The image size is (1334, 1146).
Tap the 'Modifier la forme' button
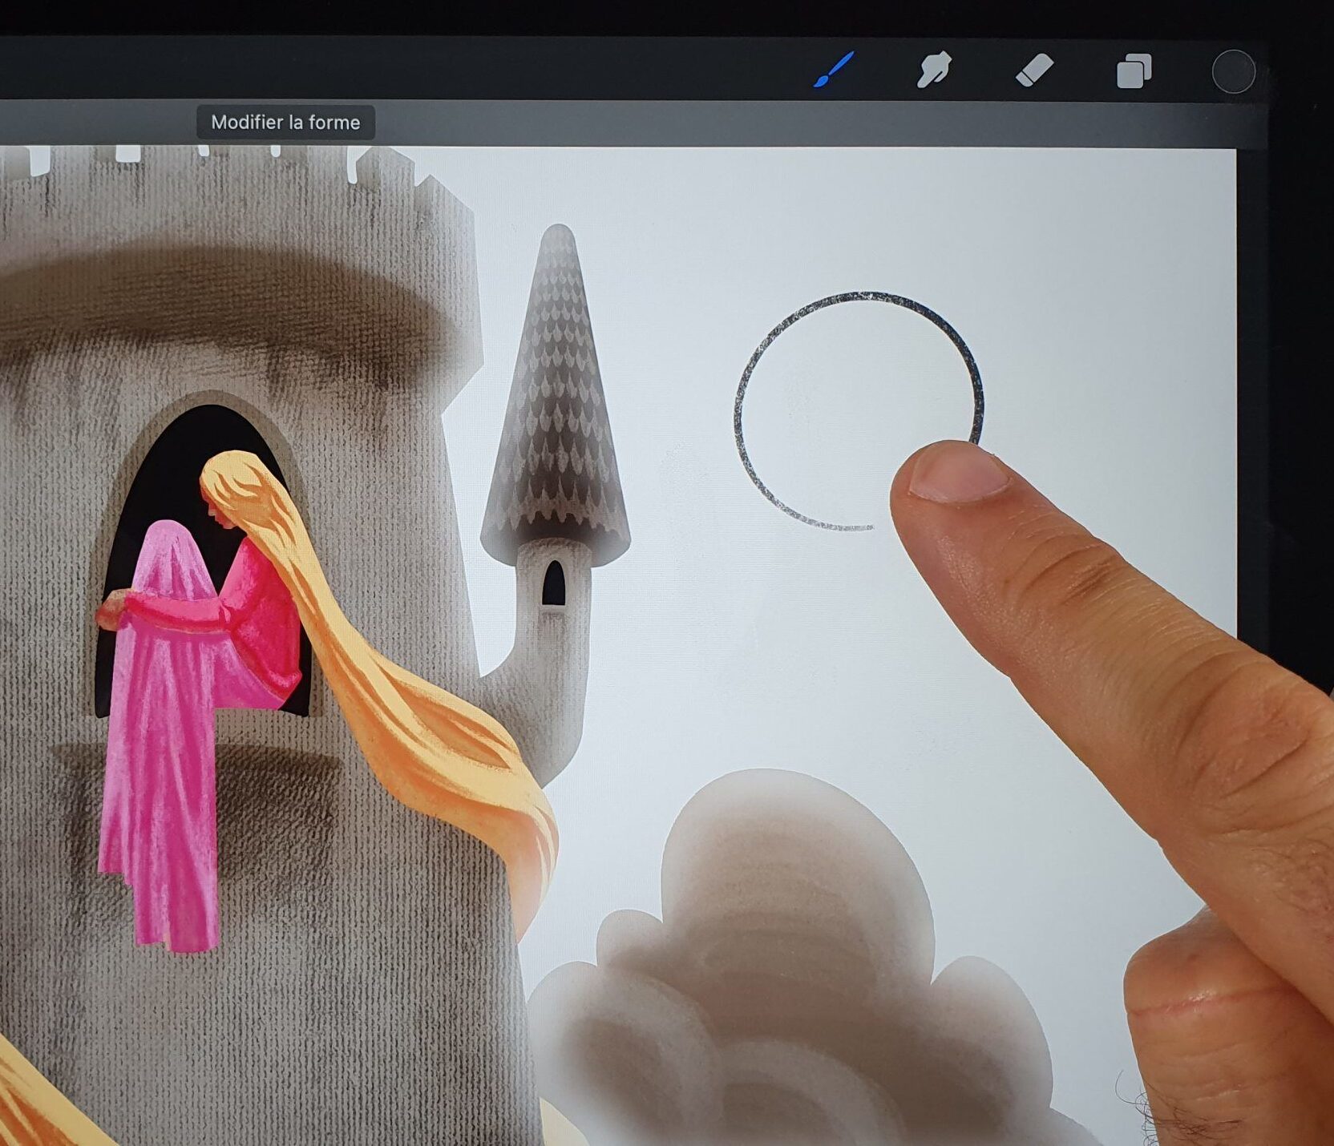click(285, 123)
